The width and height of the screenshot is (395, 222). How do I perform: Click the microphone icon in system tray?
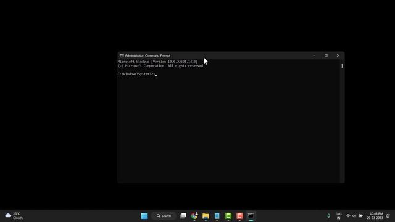tap(328, 216)
